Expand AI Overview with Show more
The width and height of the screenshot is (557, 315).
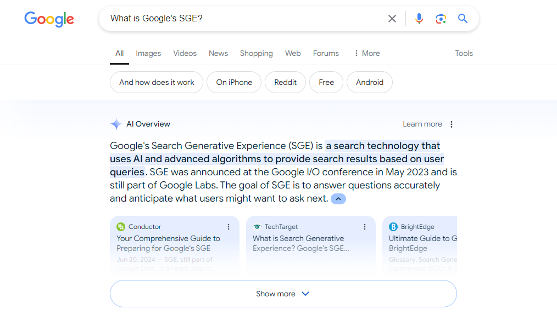[x=283, y=294]
